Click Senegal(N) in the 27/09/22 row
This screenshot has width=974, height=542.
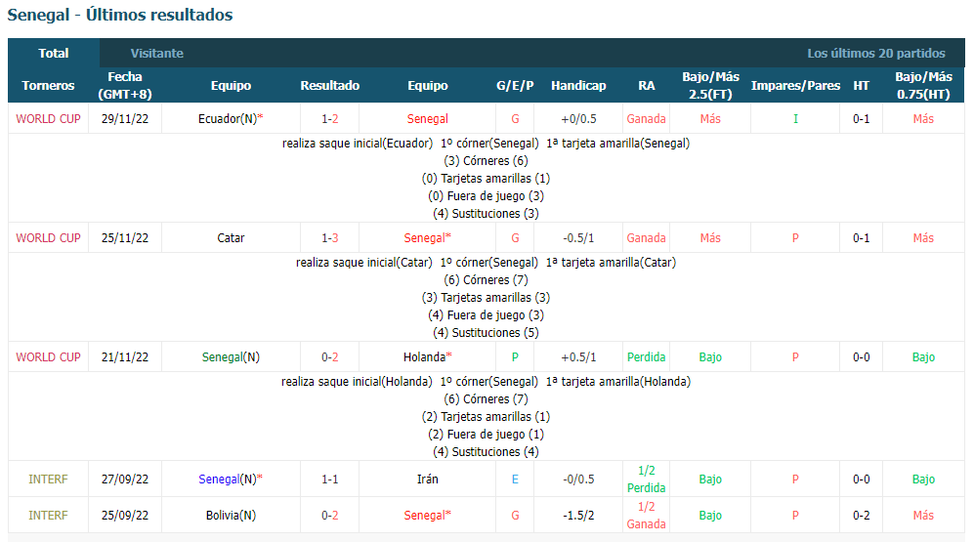(x=228, y=479)
